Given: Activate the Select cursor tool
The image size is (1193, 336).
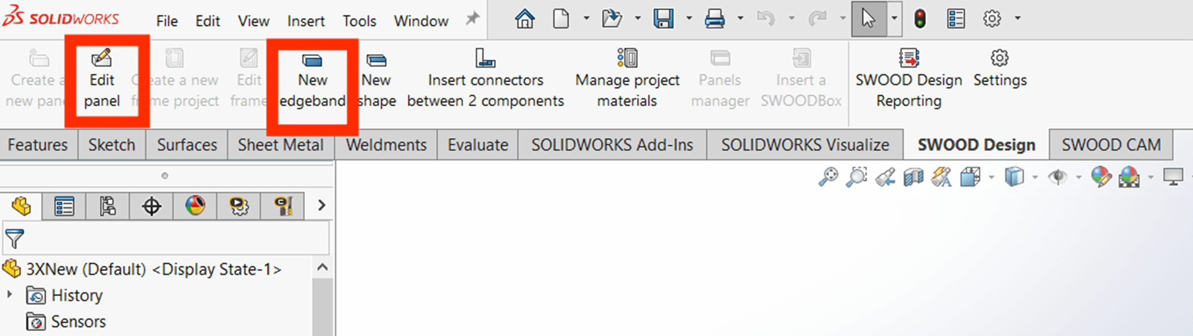Looking at the screenshot, I should [869, 19].
